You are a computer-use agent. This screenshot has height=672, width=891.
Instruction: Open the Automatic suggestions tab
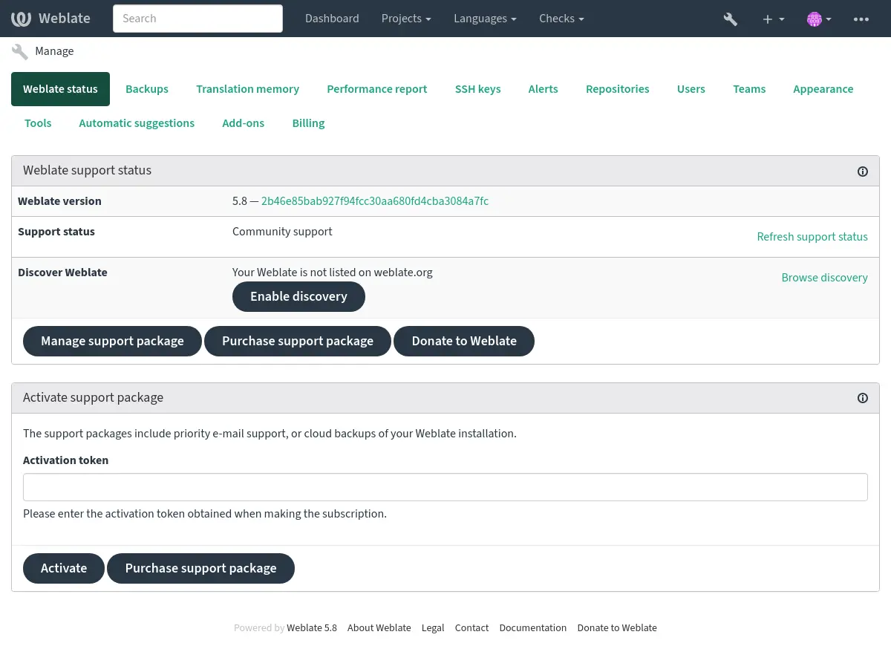(137, 123)
